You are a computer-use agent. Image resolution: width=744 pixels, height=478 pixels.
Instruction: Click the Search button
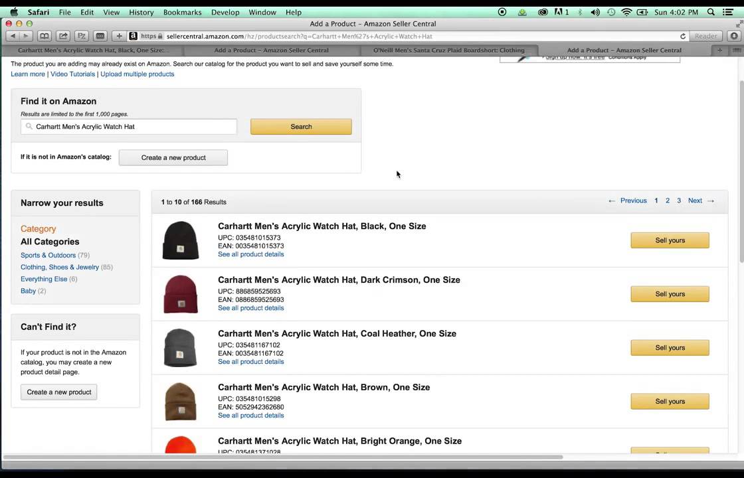pyautogui.click(x=301, y=127)
